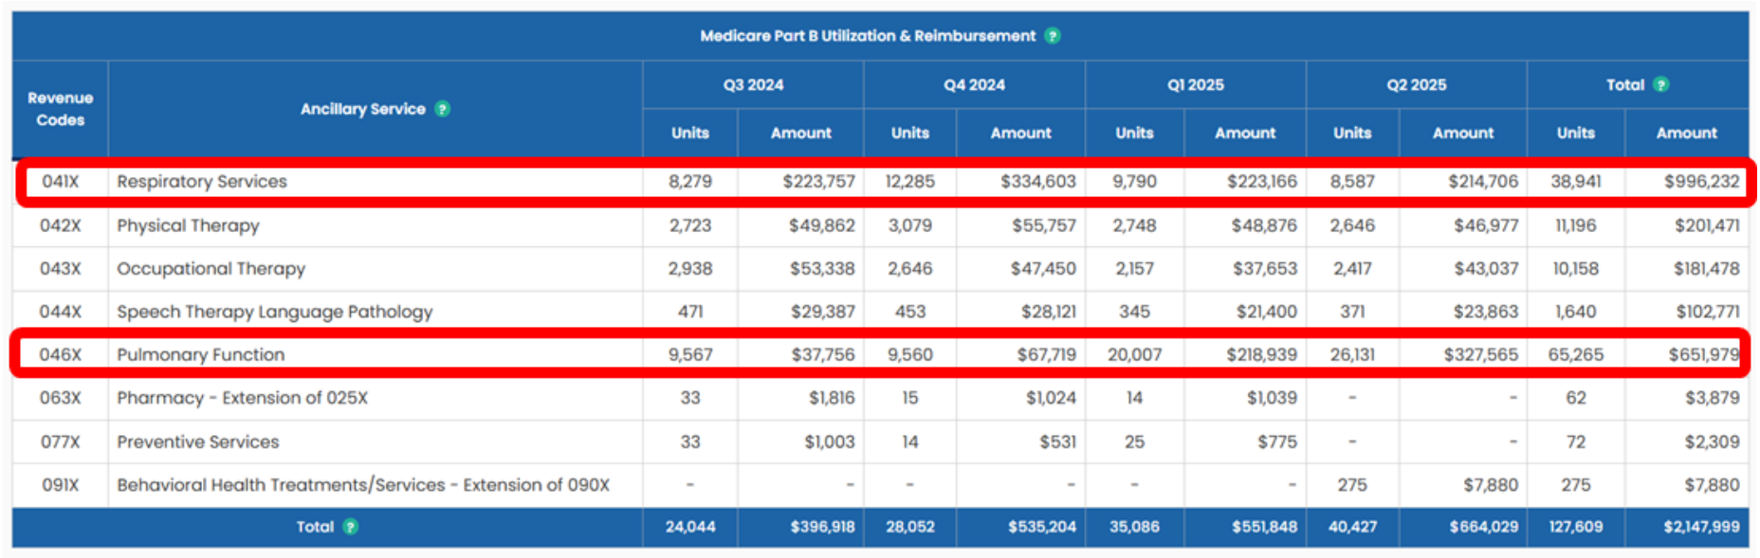Screen dimensions: 1760x558
Task: Select revenue code 041X cell
Action: [60, 181]
